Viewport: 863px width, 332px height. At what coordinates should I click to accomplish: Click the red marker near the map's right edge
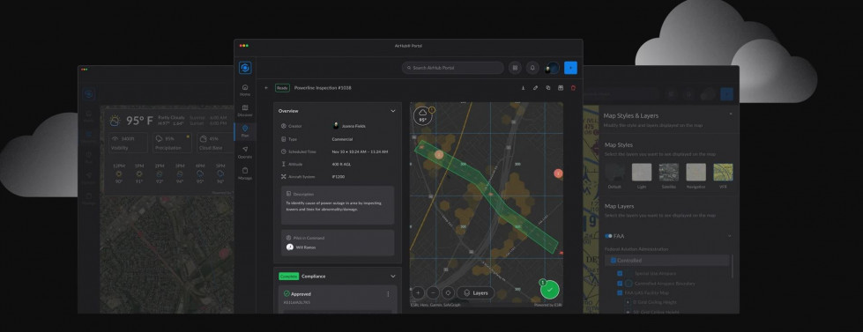click(x=558, y=173)
